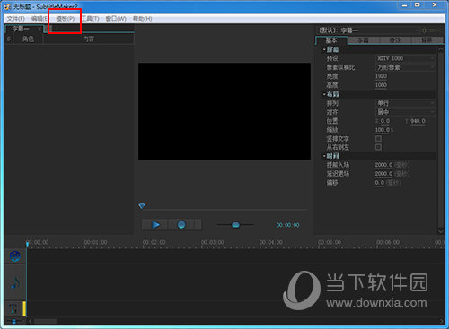The height and width of the screenshot is (329, 449).
Task: Click the properties panel scroll up arrow
Action: click(441, 49)
